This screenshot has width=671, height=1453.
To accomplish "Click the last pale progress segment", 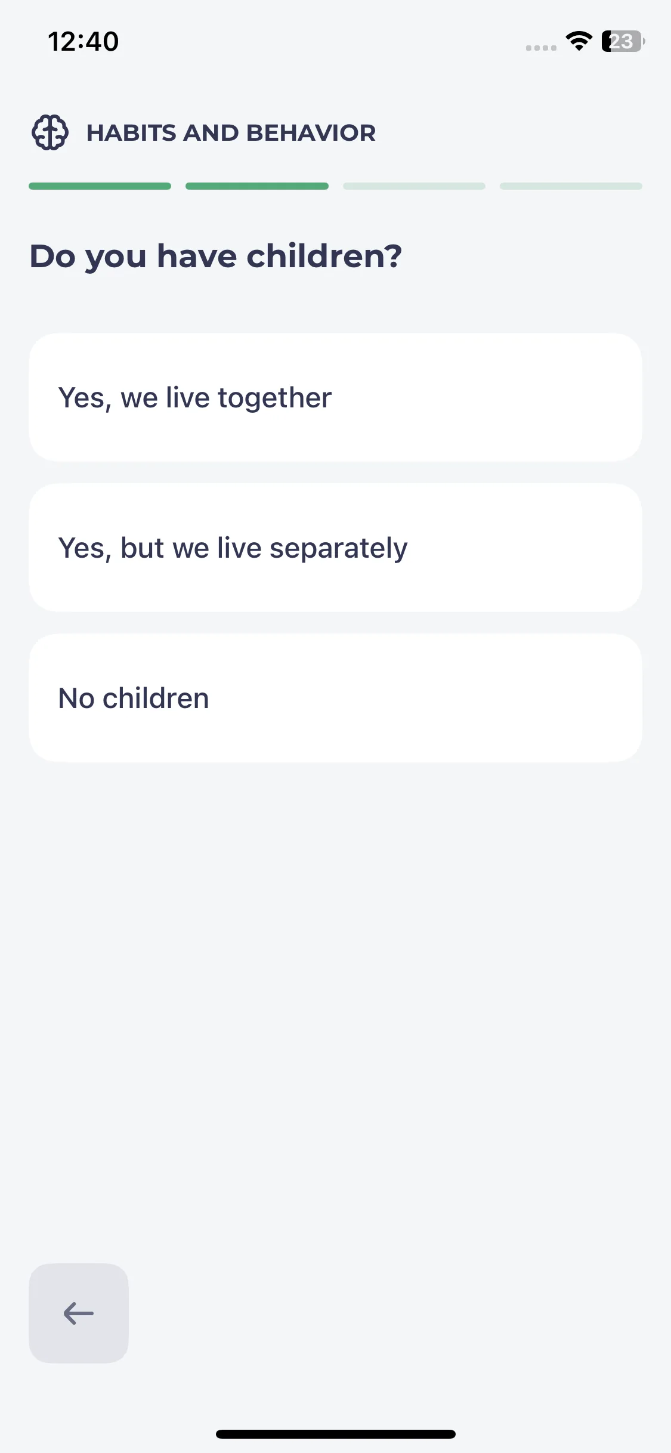I will (x=571, y=186).
